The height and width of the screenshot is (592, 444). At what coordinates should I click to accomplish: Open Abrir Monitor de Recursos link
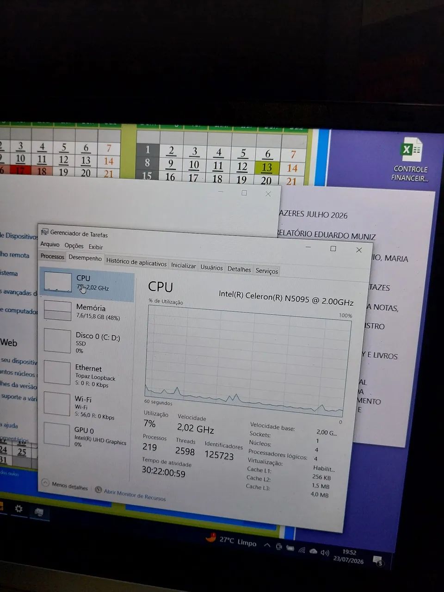pyautogui.click(x=135, y=495)
